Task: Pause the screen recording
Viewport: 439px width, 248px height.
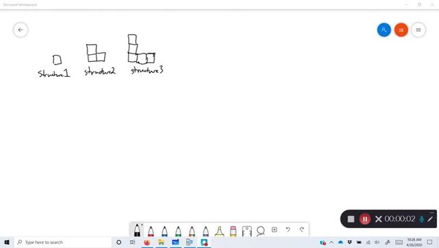Action: [x=364, y=219]
